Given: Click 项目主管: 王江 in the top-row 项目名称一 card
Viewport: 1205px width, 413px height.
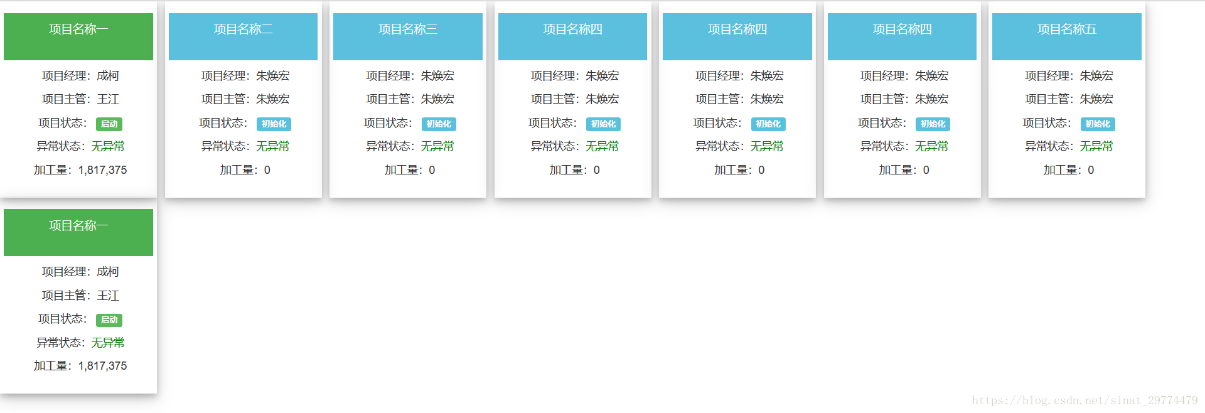Looking at the screenshot, I should [x=80, y=99].
